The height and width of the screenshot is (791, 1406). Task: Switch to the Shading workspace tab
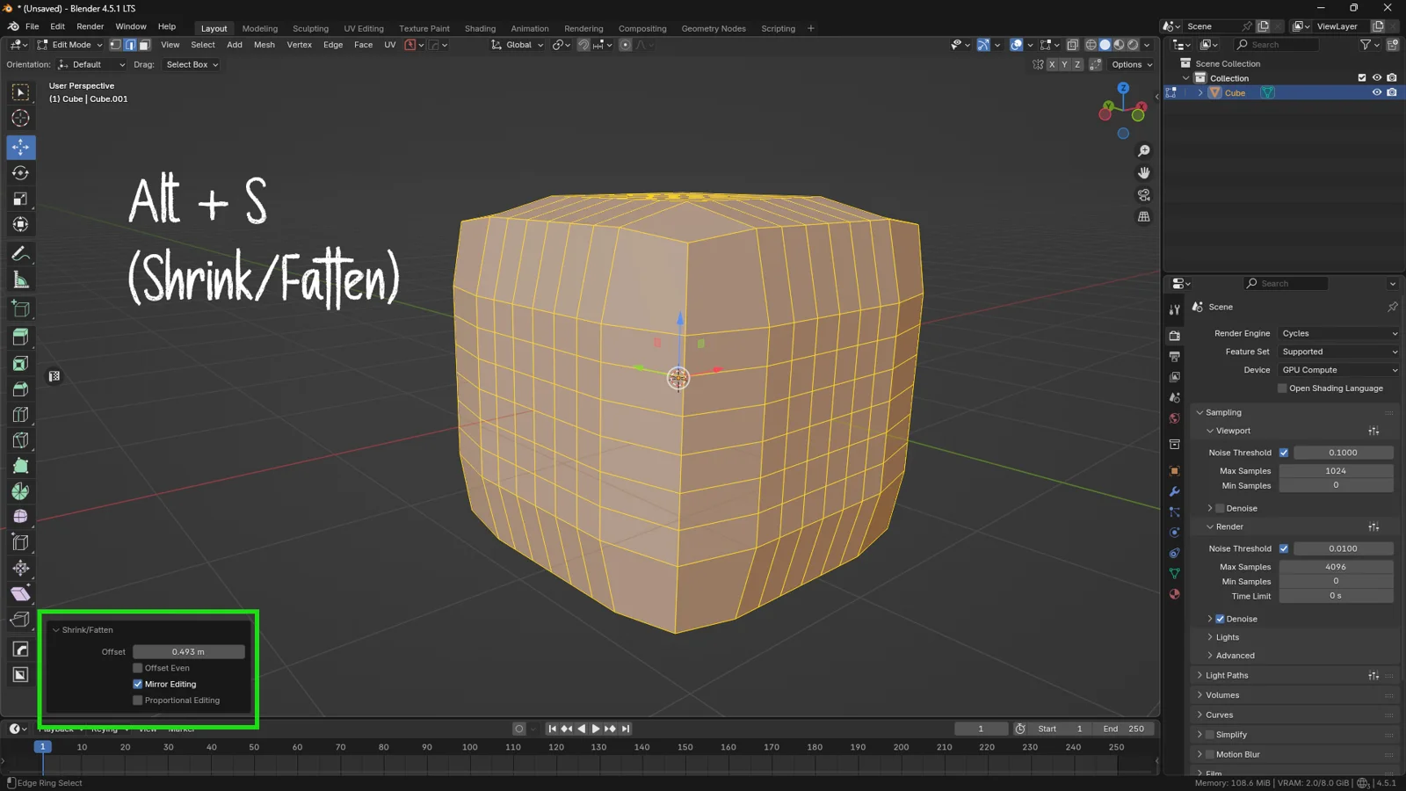pyautogui.click(x=480, y=28)
